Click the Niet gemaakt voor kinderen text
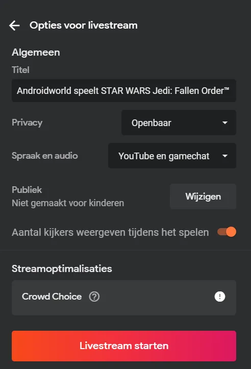The width and height of the screenshot is (251, 369). point(68,203)
